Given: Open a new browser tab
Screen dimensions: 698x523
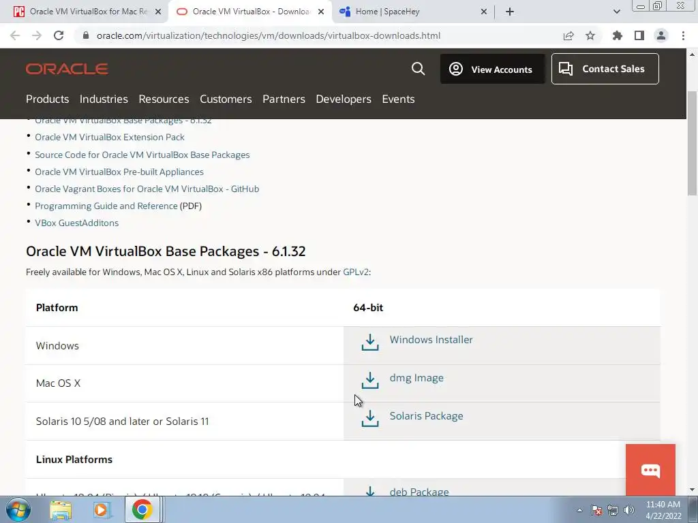Looking at the screenshot, I should point(510,12).
